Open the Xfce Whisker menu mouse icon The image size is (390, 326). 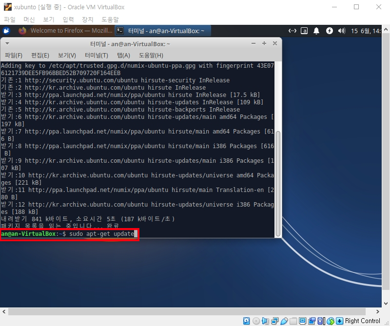tap(6, 31)
